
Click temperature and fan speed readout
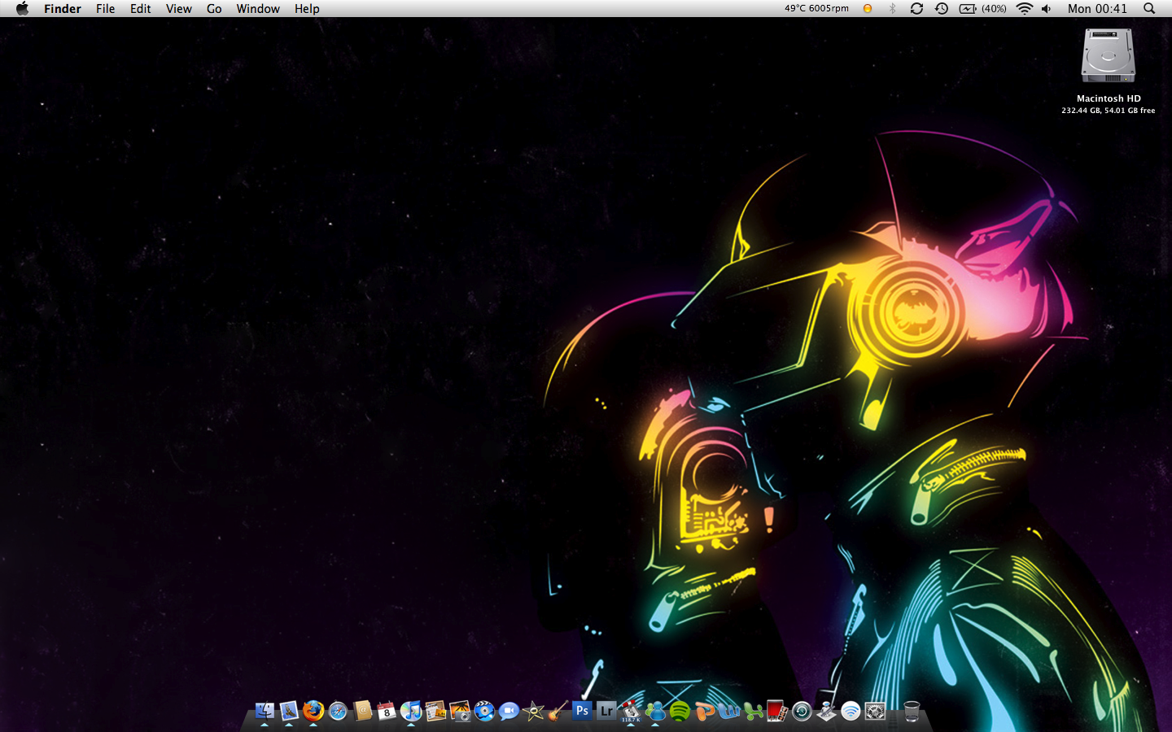pos(816,8)
